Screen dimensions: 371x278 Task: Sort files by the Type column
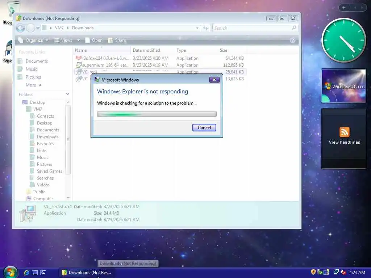pyautogui.click(x=196, y=50)
